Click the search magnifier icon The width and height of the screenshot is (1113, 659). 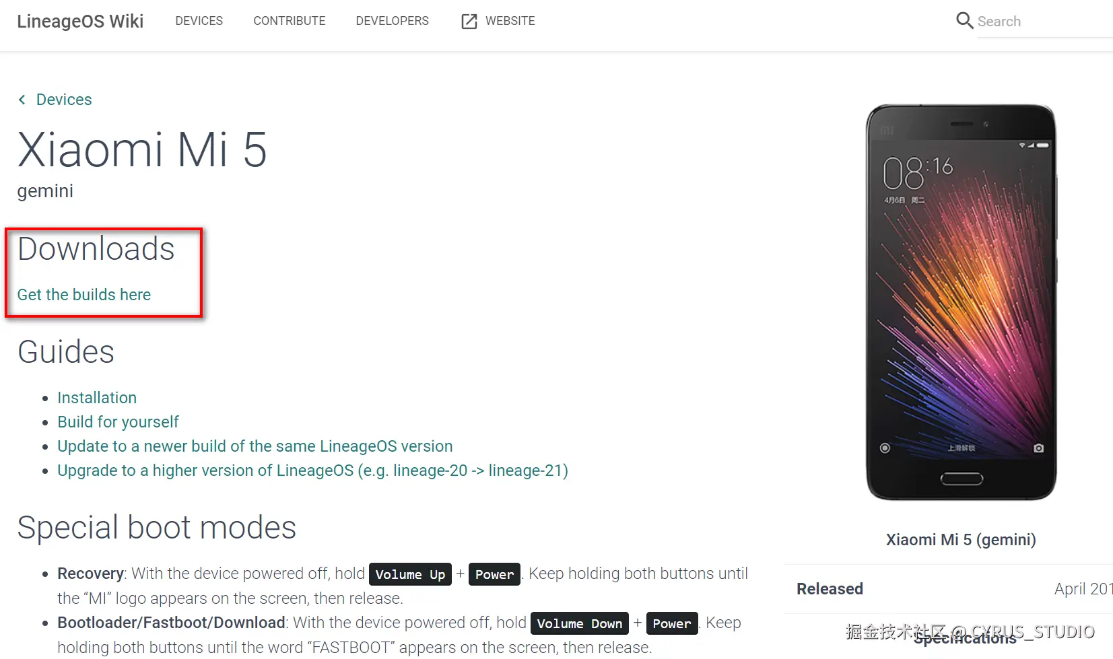tap(964, 21)
